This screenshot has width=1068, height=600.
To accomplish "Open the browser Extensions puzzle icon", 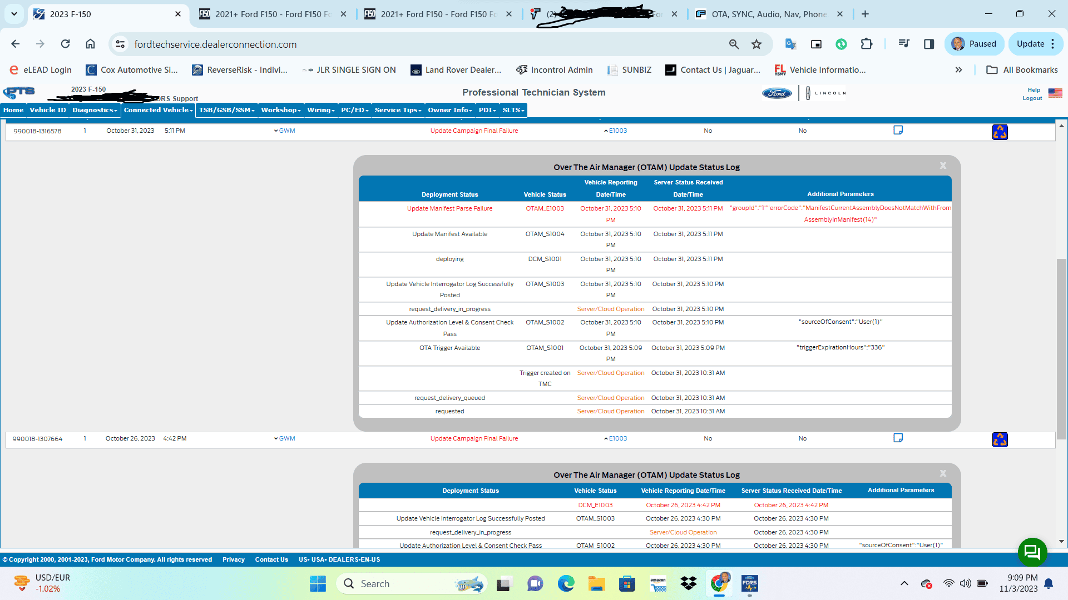I will (x=867, y=44).
